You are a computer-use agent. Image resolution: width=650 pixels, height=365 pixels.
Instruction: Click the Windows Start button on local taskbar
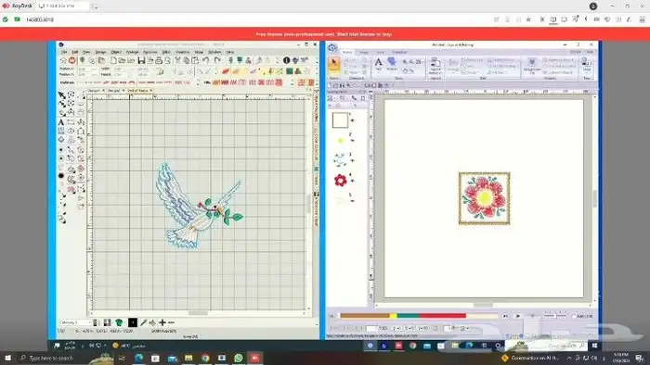[7, 358]
